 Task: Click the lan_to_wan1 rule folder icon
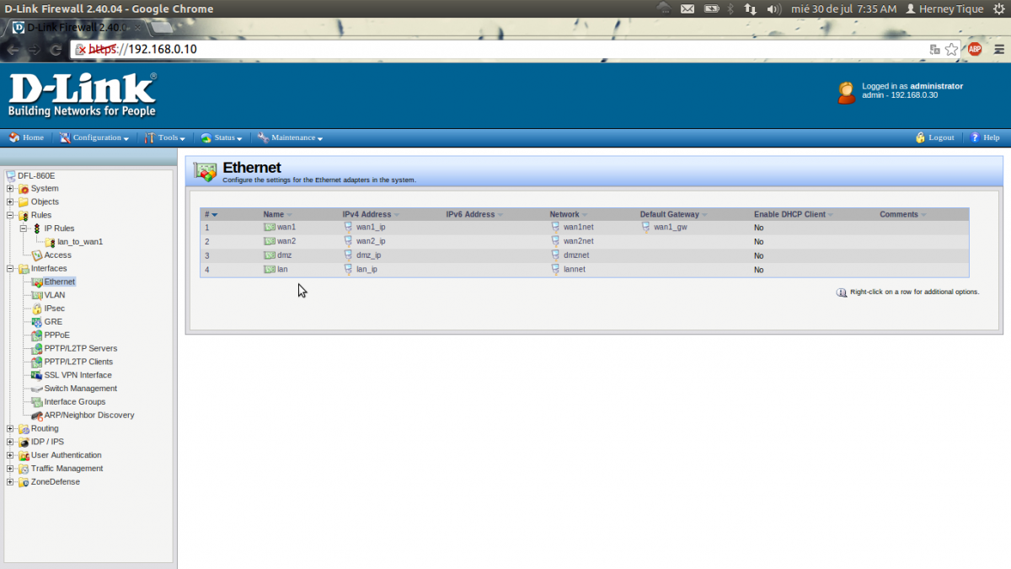51,242
